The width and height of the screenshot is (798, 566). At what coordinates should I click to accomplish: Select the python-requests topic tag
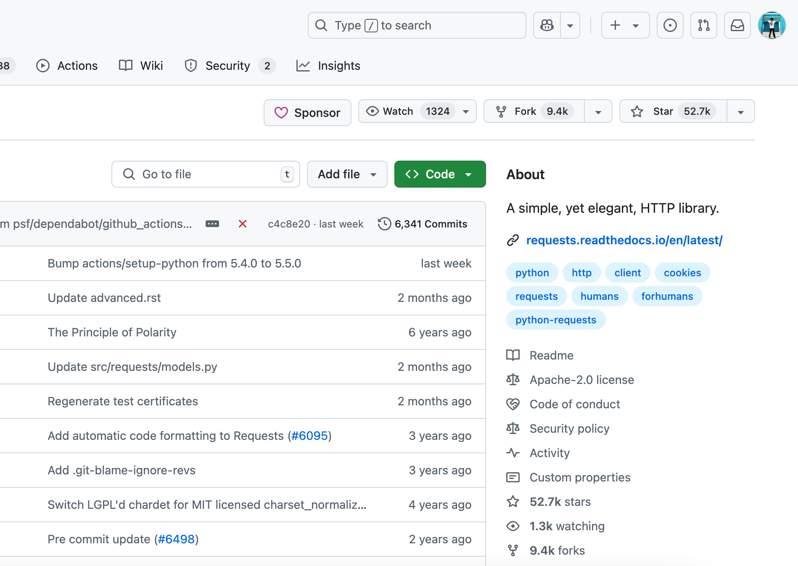tap(556, 320)
